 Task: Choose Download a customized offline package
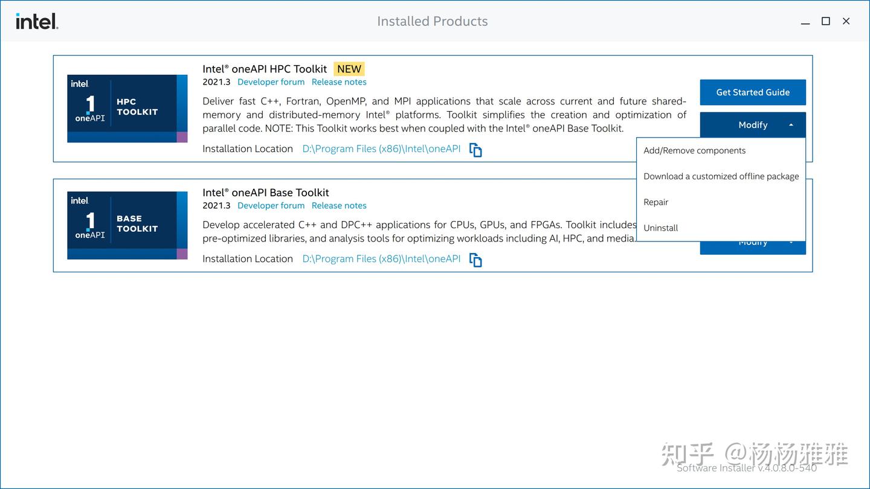point(721,176)
